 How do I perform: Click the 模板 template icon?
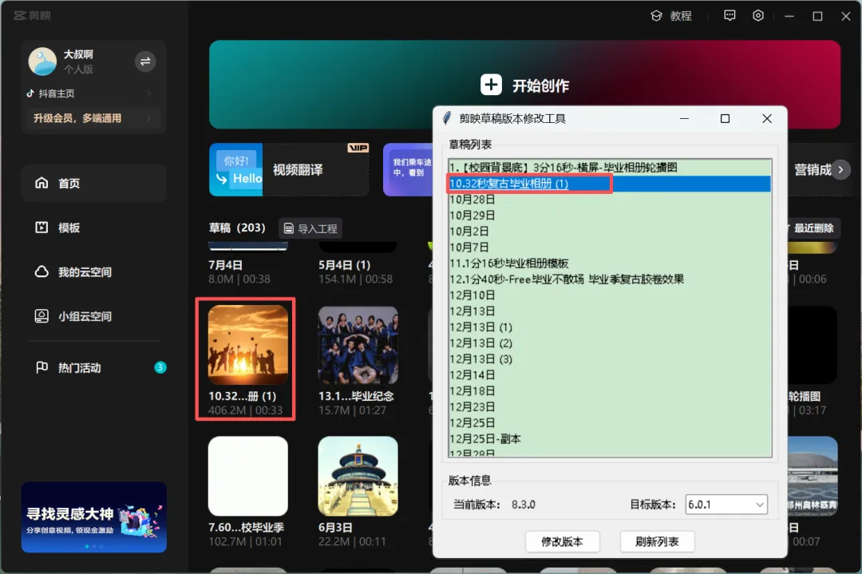[x=42, y=228]
